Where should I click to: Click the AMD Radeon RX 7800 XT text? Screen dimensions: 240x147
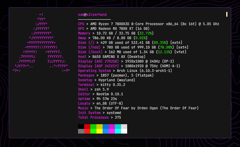click(x=112, y=29)
